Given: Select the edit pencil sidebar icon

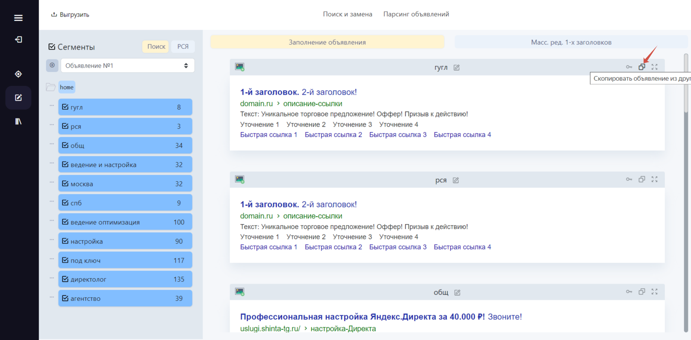Looking at the screenshot, I should coord(18,98).
